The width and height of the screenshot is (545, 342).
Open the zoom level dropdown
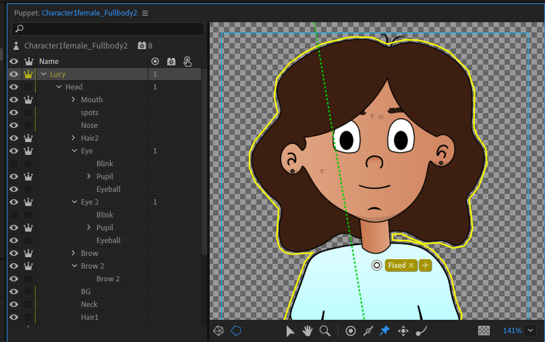pyautogui.click(x=530, y=331)
